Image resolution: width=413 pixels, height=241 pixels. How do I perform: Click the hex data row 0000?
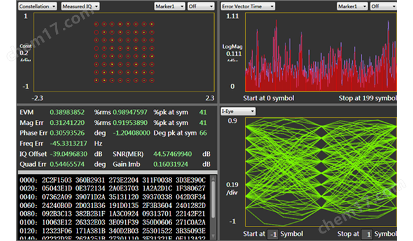pos(112,180)
